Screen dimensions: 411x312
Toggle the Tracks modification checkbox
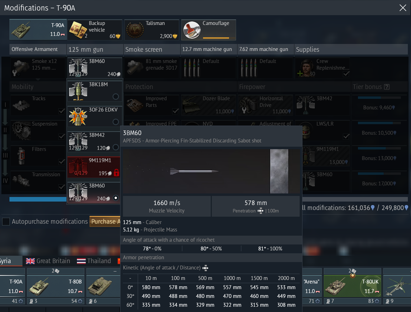pyautogui.click(x=61, y=111)
